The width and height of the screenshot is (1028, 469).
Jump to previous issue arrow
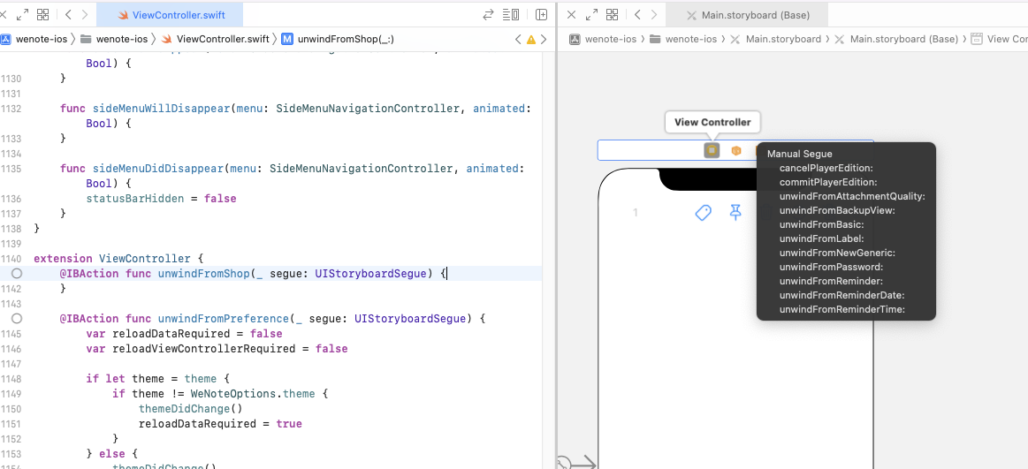[x=519, y=39]
